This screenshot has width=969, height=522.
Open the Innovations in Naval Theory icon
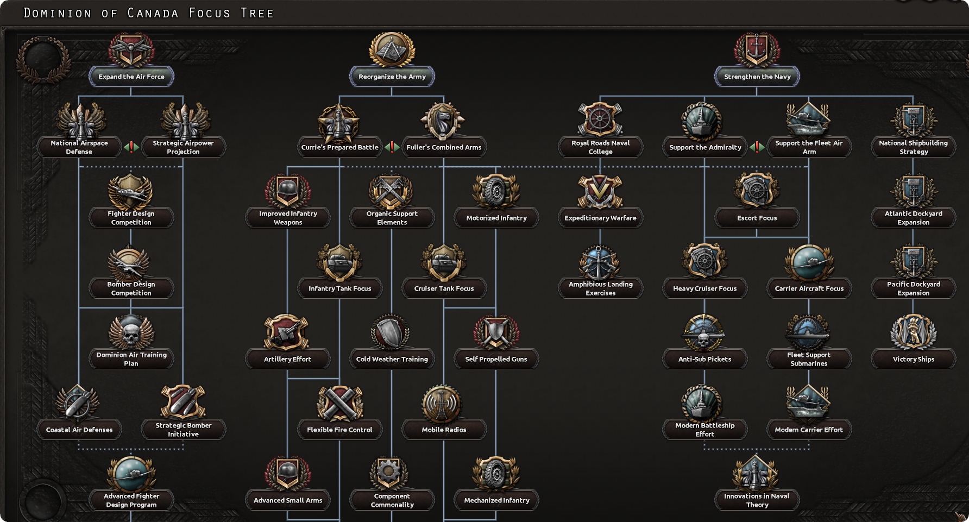[x=756, y=473]
